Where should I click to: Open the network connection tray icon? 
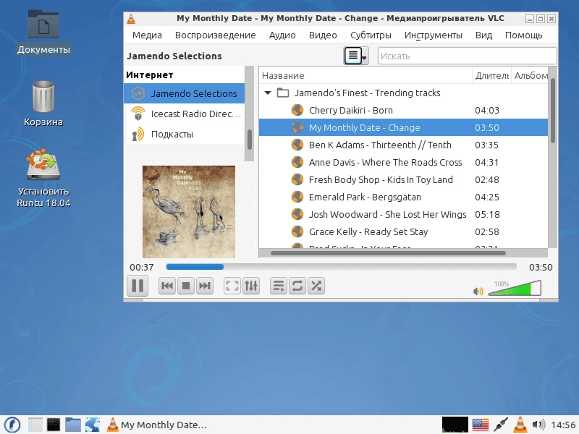pos(500,425)
